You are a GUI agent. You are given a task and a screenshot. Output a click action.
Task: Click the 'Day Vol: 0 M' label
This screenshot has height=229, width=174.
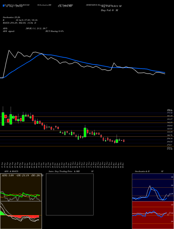[x=109, y=10]
